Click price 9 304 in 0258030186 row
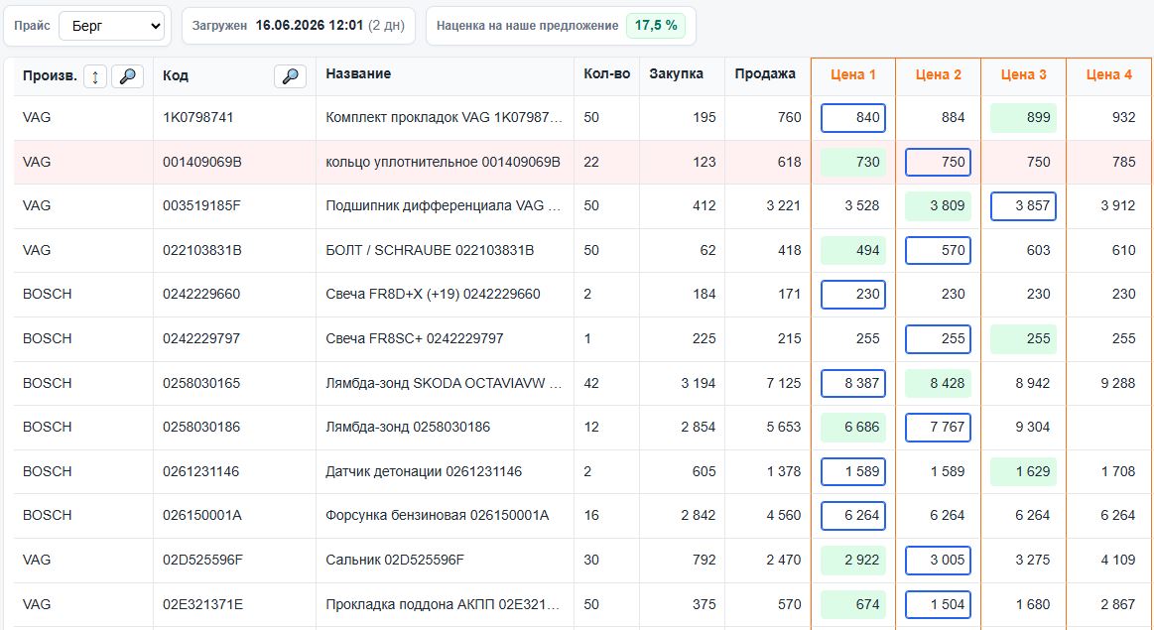This screenshot has width=1154, height=630. (x=1033, y=427)
